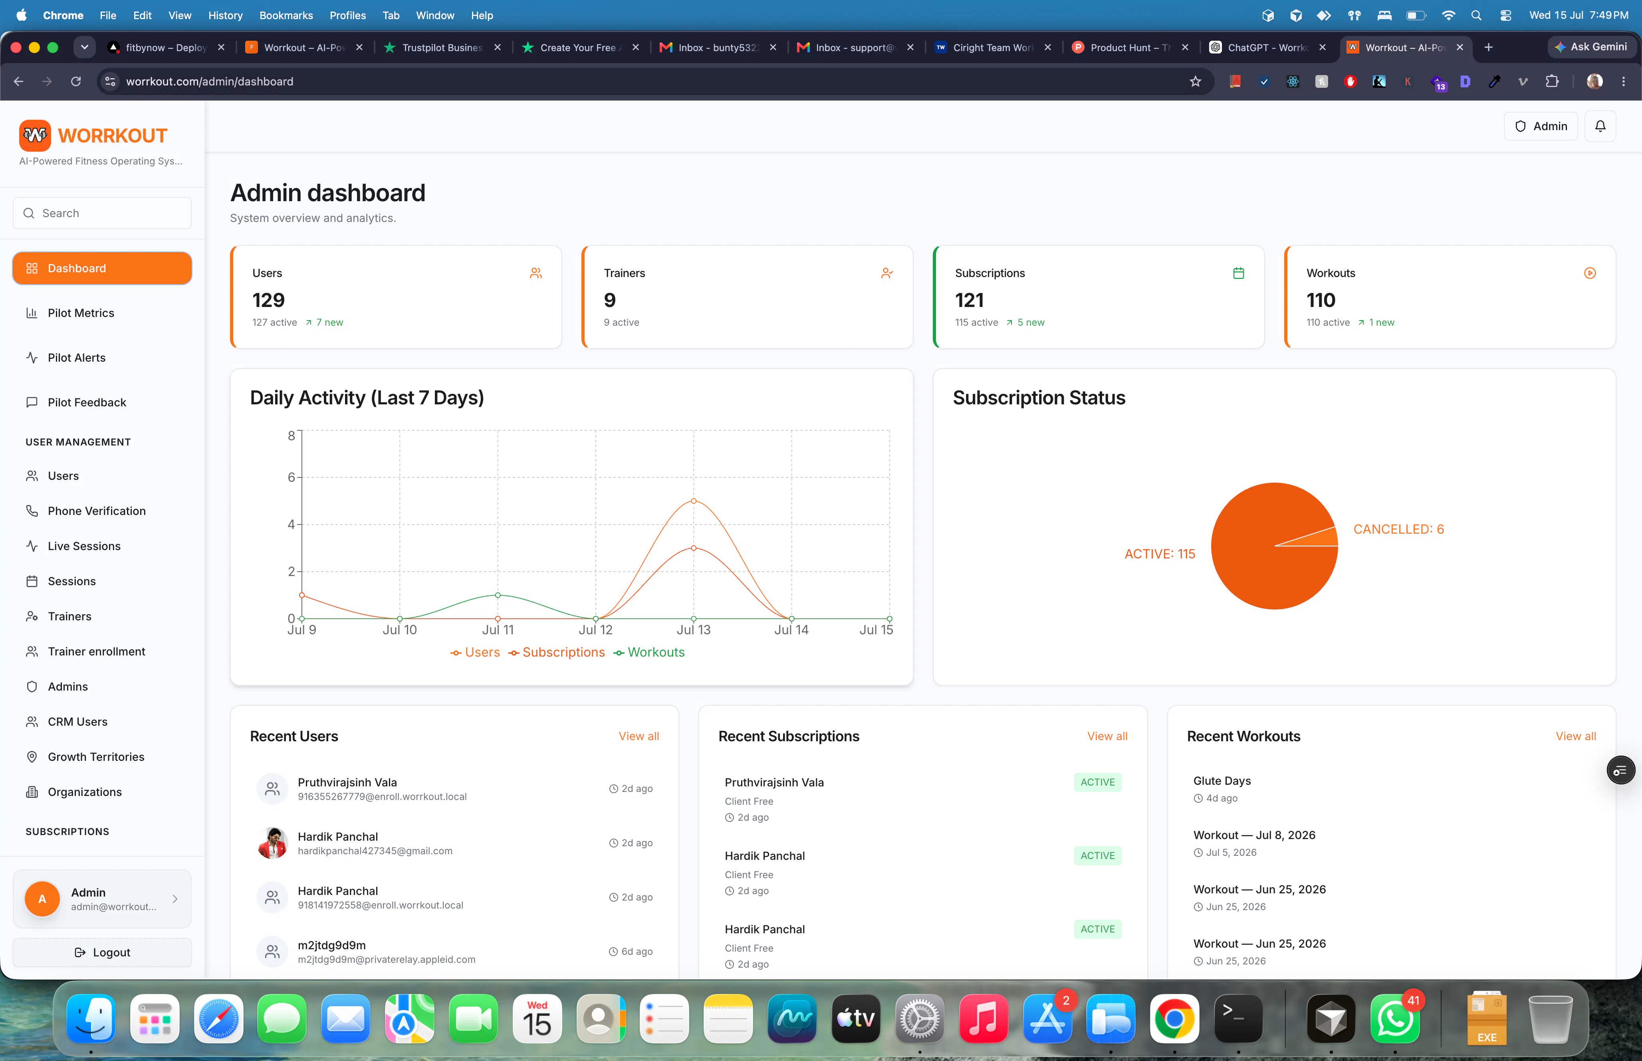Click the Trainers card user-check icon
The width and height of the screenshot is (1642, 1061).
pyautogui.click(x=887, y=273)
